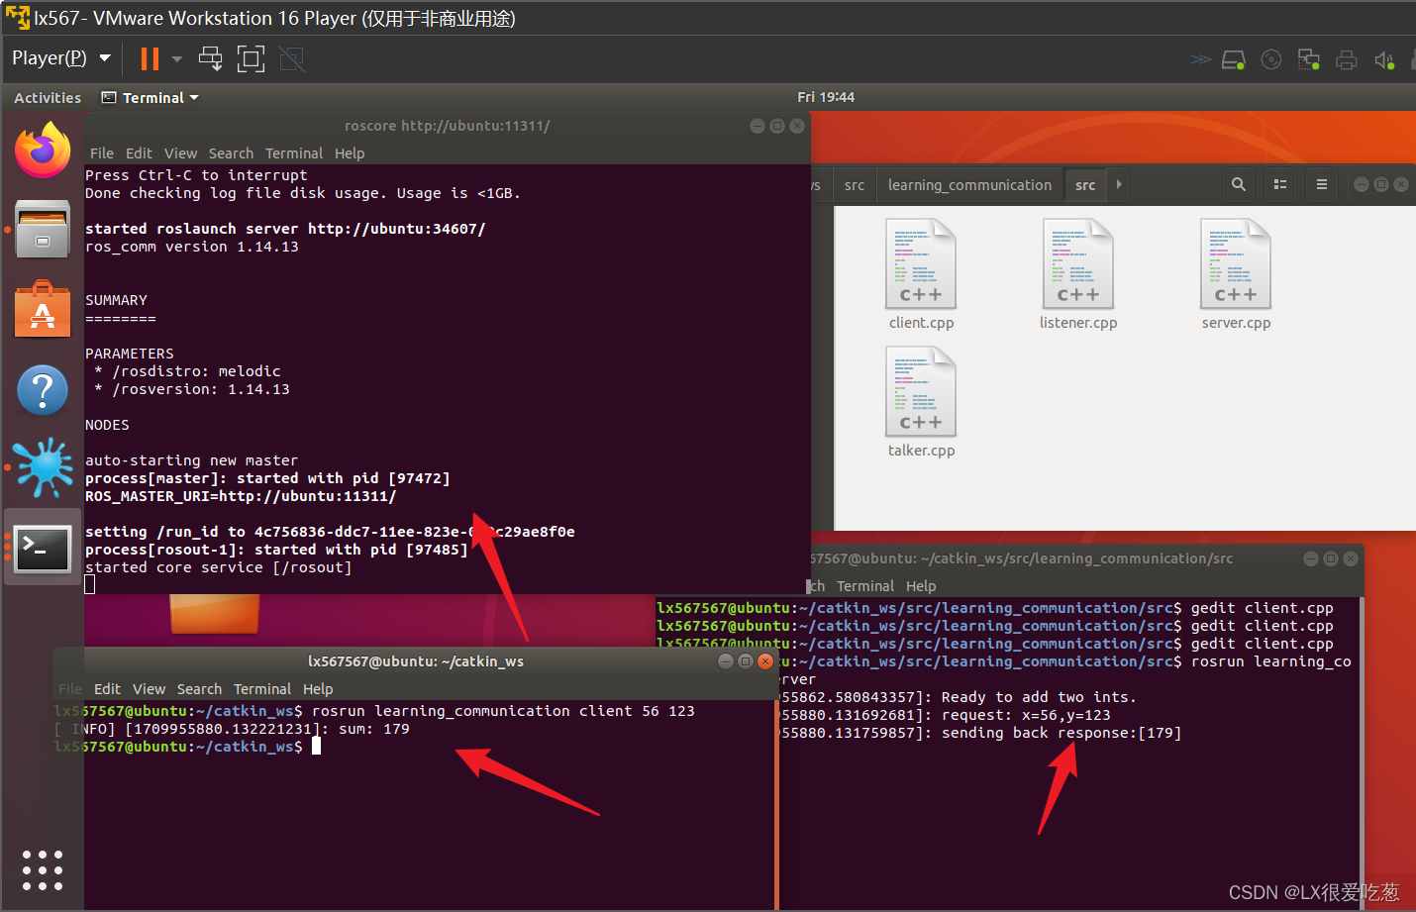Pause the virtual machine with the orange pause button
The width and height of the screenshot is (1416, 912).
(x=150, y=58)
